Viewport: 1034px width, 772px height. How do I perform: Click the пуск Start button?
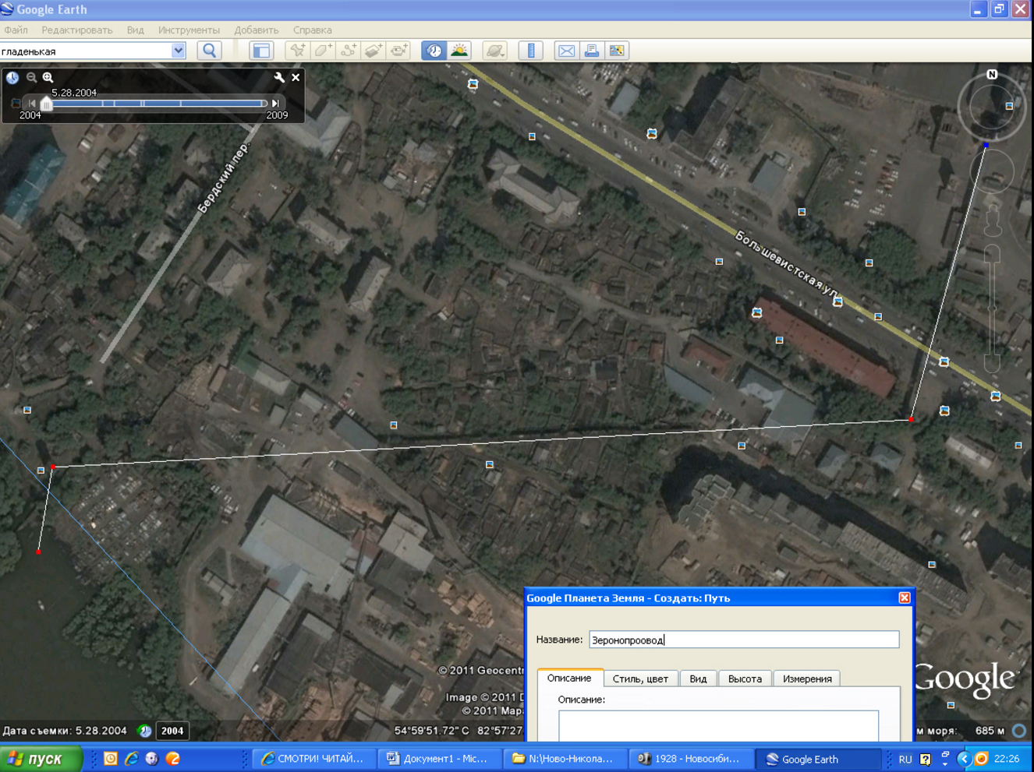point(41,759)
